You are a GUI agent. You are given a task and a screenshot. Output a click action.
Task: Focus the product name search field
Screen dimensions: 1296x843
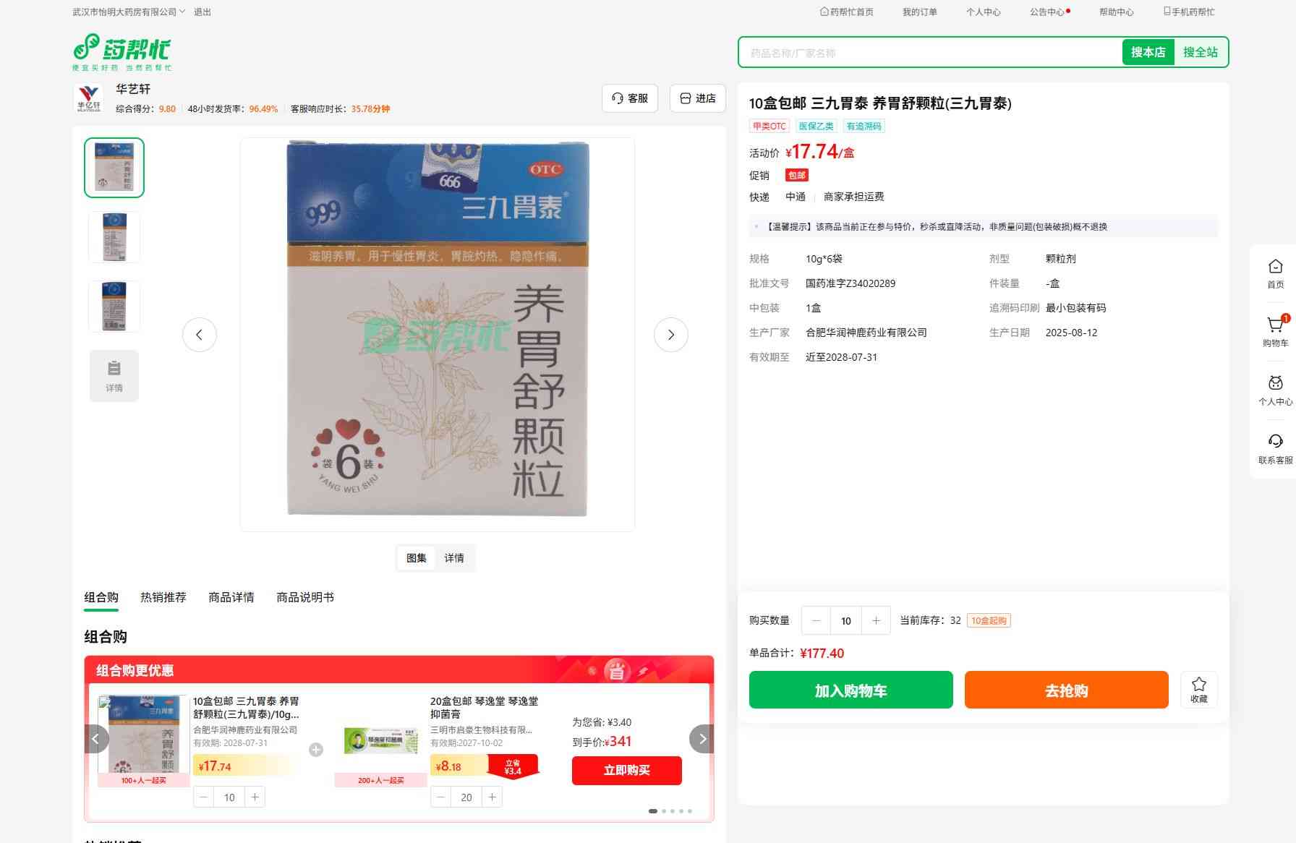pos(930,53)
